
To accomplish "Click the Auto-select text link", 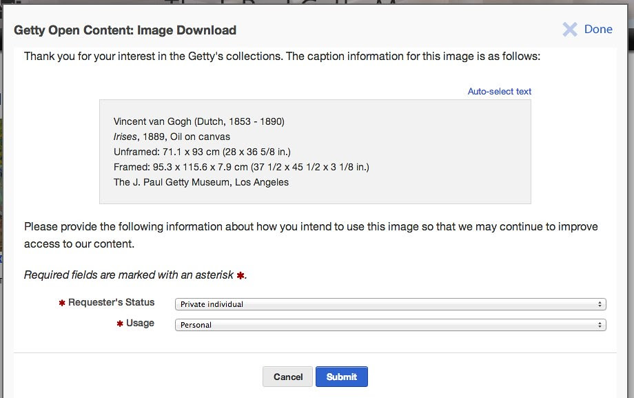I will [500, 91].
